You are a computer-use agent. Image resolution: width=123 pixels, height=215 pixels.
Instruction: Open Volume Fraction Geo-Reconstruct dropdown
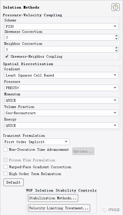(61, 113)
